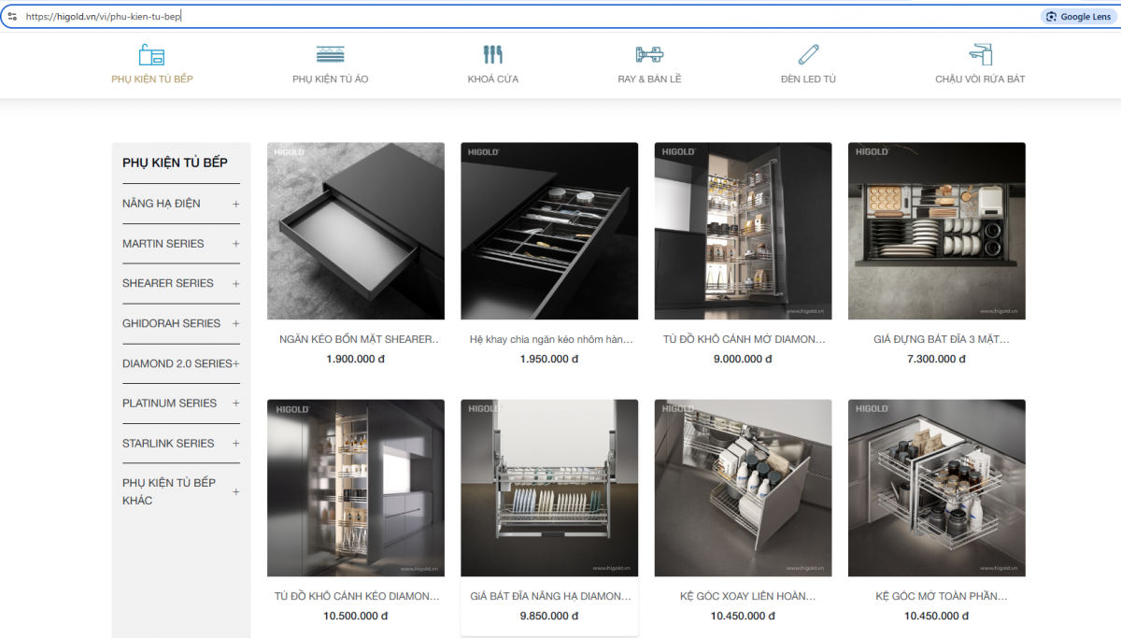Select MARTIN SERIES sidebar category
Image resolution: width=1121 pixels, height=638 pixels.
[x=163, y=244]
